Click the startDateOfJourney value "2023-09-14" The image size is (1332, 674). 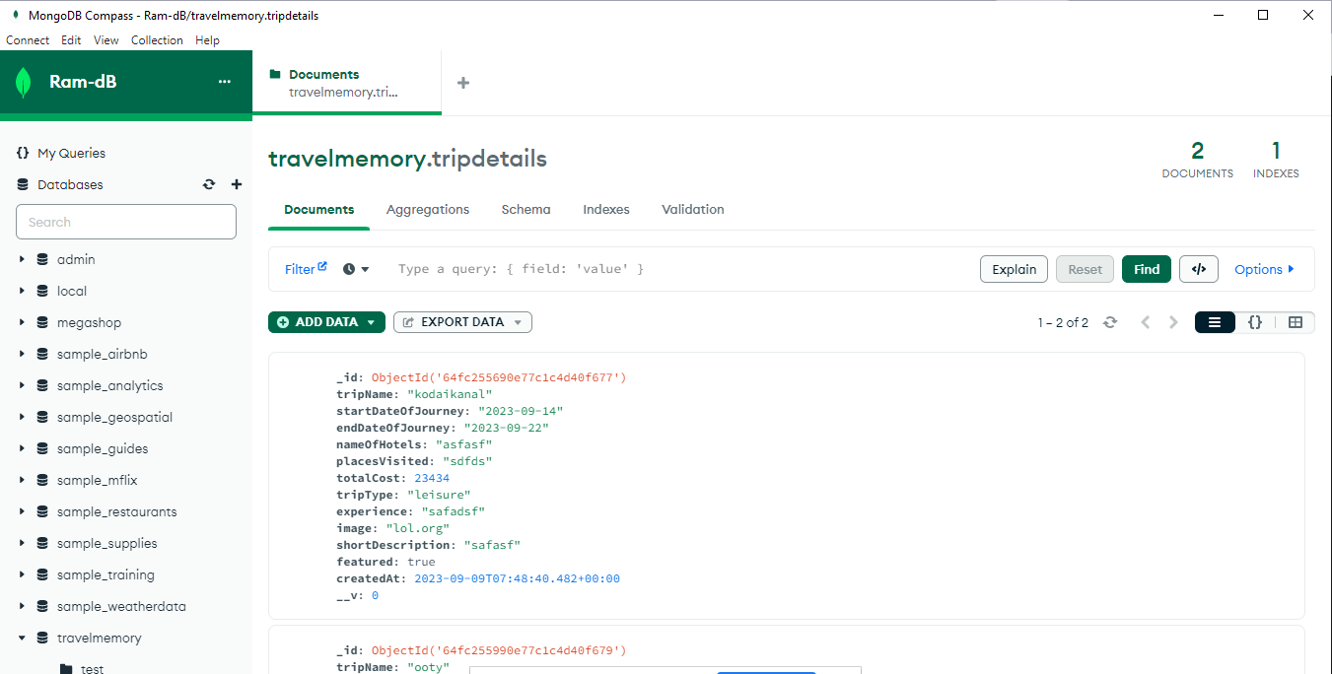point(521,411)
